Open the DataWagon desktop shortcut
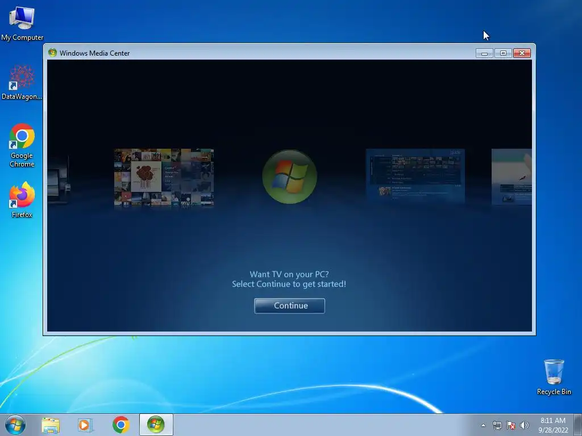582x436 pixels. coord(22,82)
